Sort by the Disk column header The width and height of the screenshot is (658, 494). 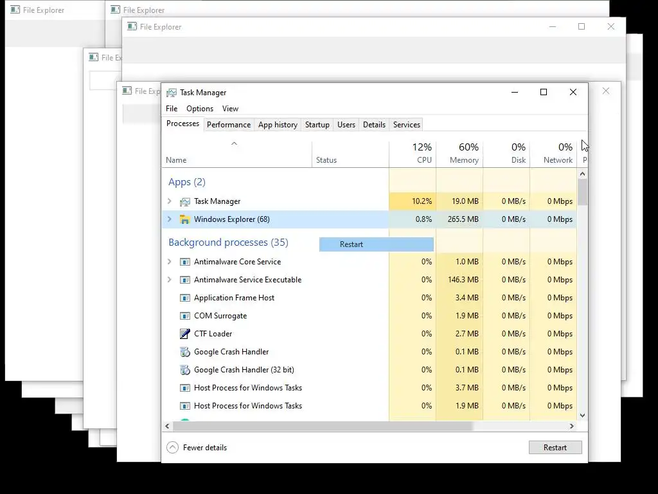[506, 154]
